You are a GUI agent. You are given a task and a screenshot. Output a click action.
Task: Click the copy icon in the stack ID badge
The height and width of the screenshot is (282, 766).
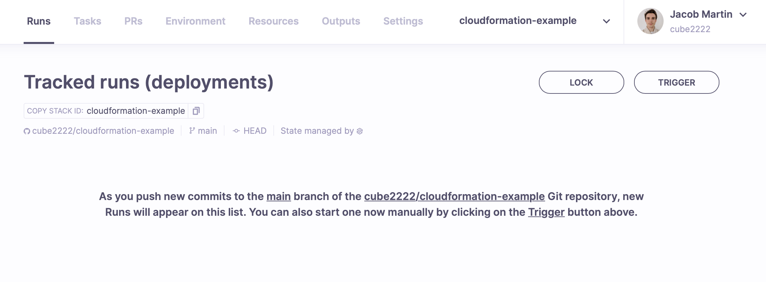(196, 111)
